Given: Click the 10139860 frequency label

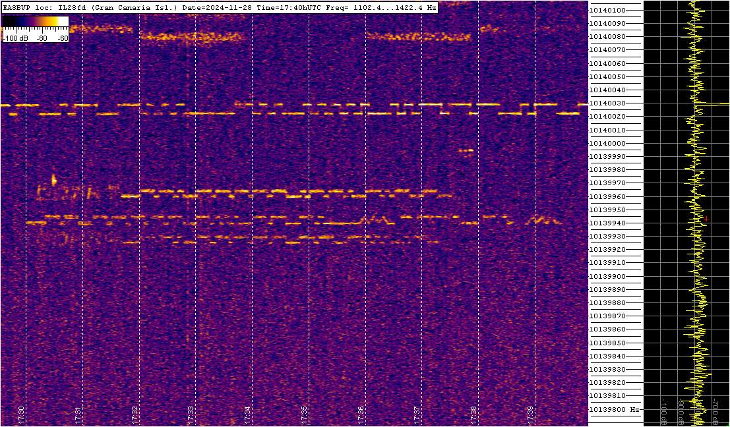Looking at the screenshot, I should 607,329.
